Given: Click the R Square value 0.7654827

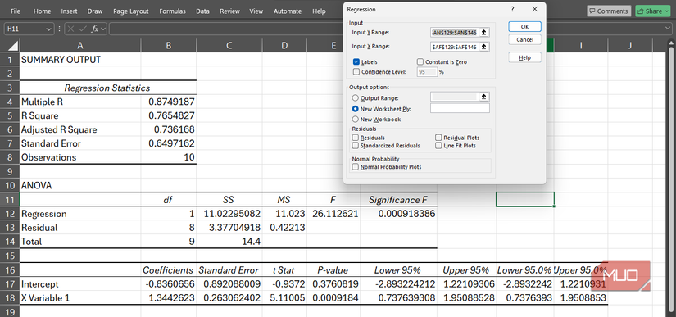Looking at the screenshot, I should click(x=169, y=115).
